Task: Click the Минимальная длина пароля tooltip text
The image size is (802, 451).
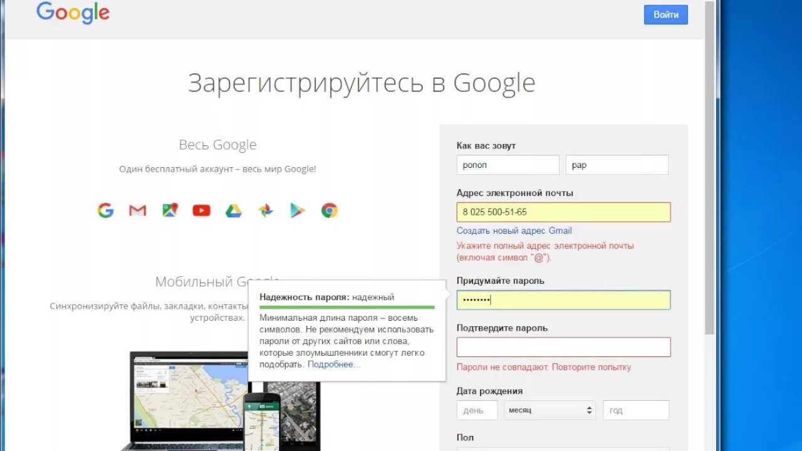Action: point(346,341)
